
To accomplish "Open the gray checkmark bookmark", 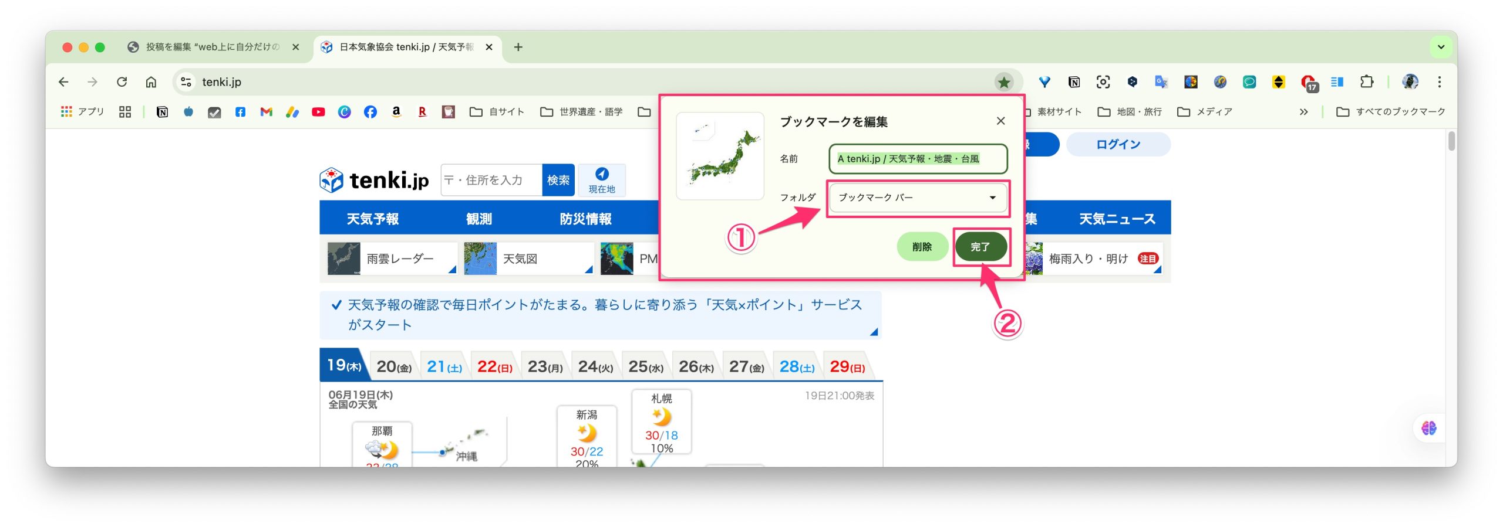I will 214,112.
